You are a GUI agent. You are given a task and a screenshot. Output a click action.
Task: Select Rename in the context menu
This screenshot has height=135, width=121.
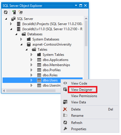[77, 116]
